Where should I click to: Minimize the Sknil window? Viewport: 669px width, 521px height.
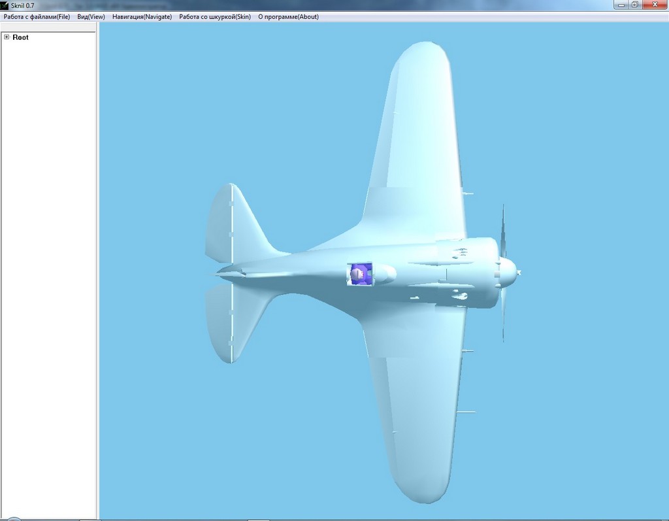pos(621,5)
